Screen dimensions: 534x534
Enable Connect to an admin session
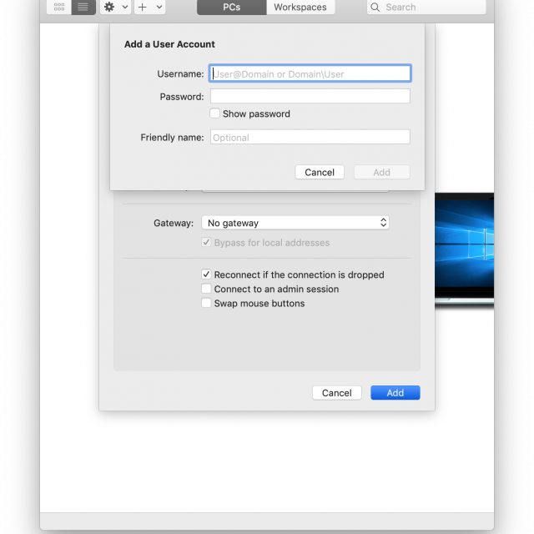[207, 289]
